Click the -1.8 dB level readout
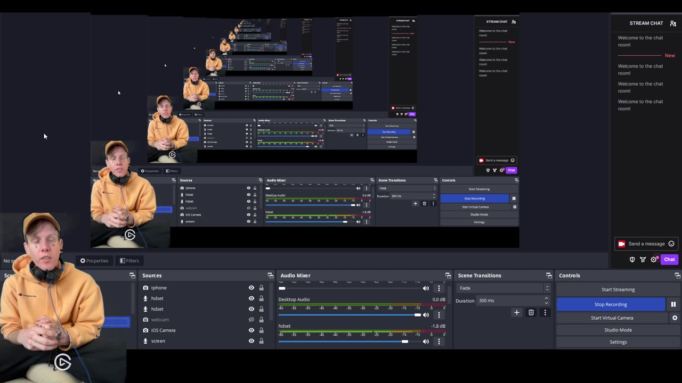 pos(438,326)
